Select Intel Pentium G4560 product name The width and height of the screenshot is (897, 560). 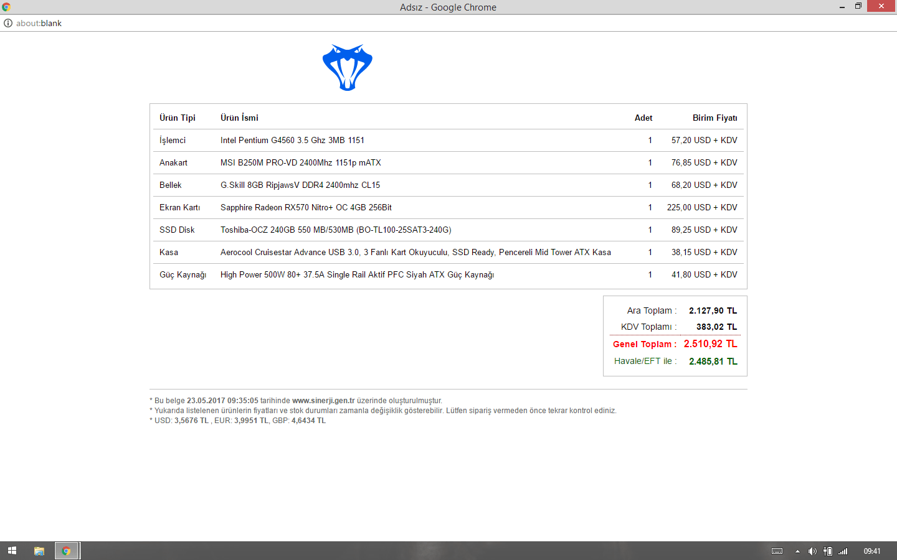(292, 140)
